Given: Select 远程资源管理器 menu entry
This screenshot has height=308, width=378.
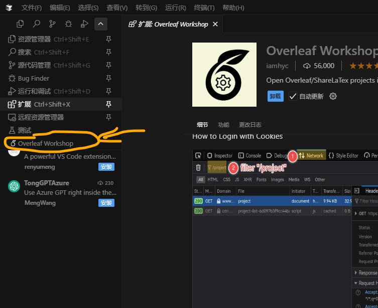Looking at the screenshot, I should click(x=61, y=117).
